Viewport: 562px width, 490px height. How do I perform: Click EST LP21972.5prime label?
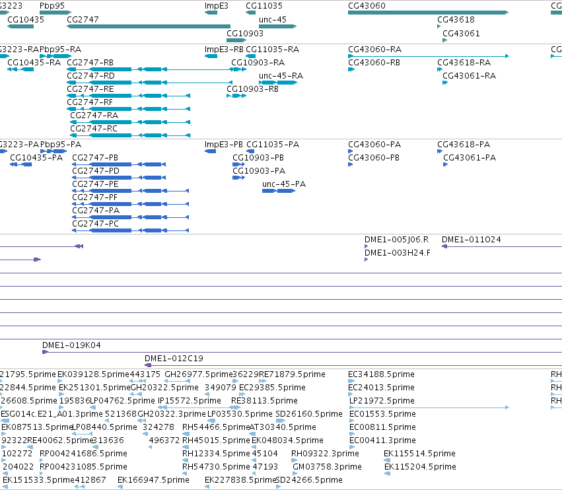tap(382, 401)
